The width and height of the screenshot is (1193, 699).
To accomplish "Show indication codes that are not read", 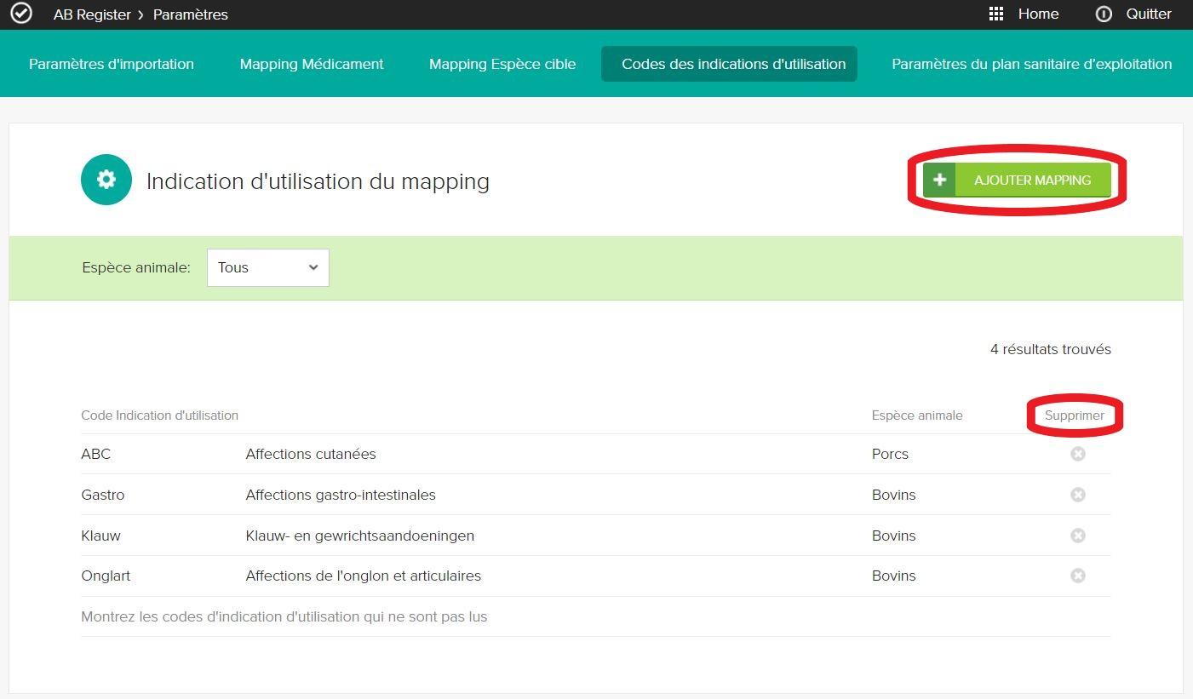I will coord(284,616).
